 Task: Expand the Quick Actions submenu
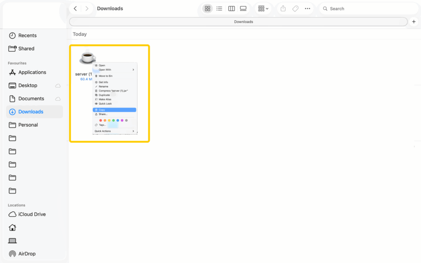pyautogui.click(x=114, y=131)
